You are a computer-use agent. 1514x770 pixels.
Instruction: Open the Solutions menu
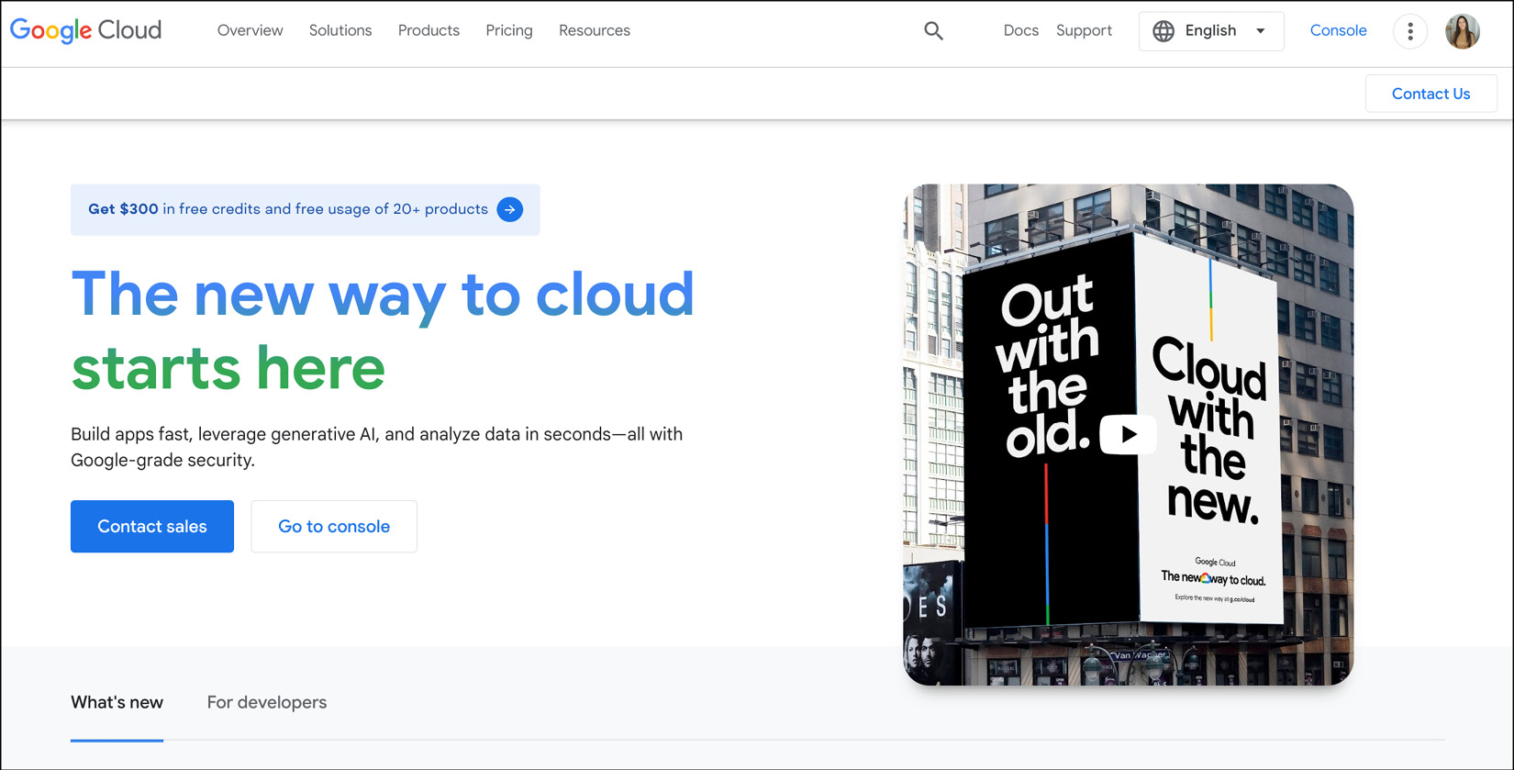pos(340,30)
